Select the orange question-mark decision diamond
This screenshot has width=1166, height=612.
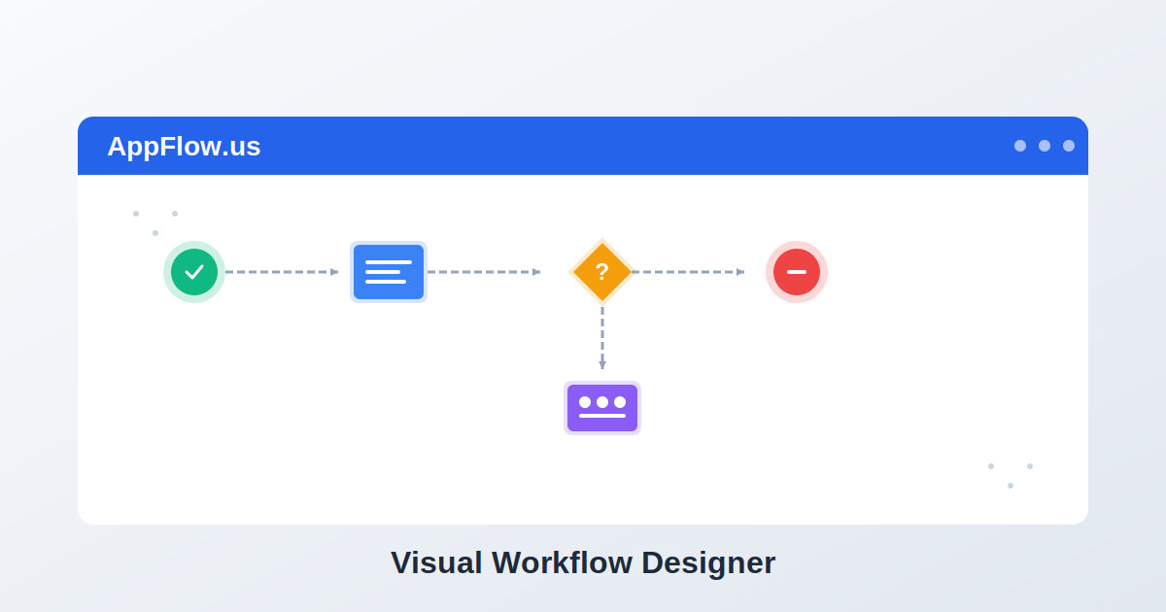click(602, 272)
